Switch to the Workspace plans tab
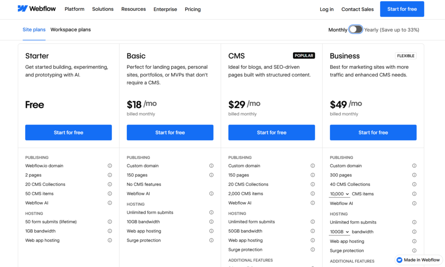 [x=70, y=30]
